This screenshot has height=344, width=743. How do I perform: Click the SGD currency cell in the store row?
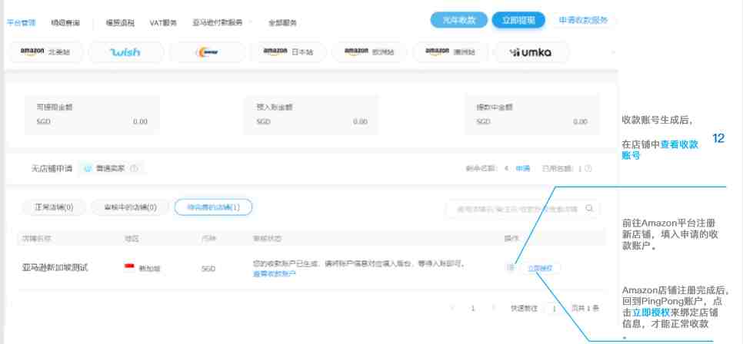click(x=208, y=268)
